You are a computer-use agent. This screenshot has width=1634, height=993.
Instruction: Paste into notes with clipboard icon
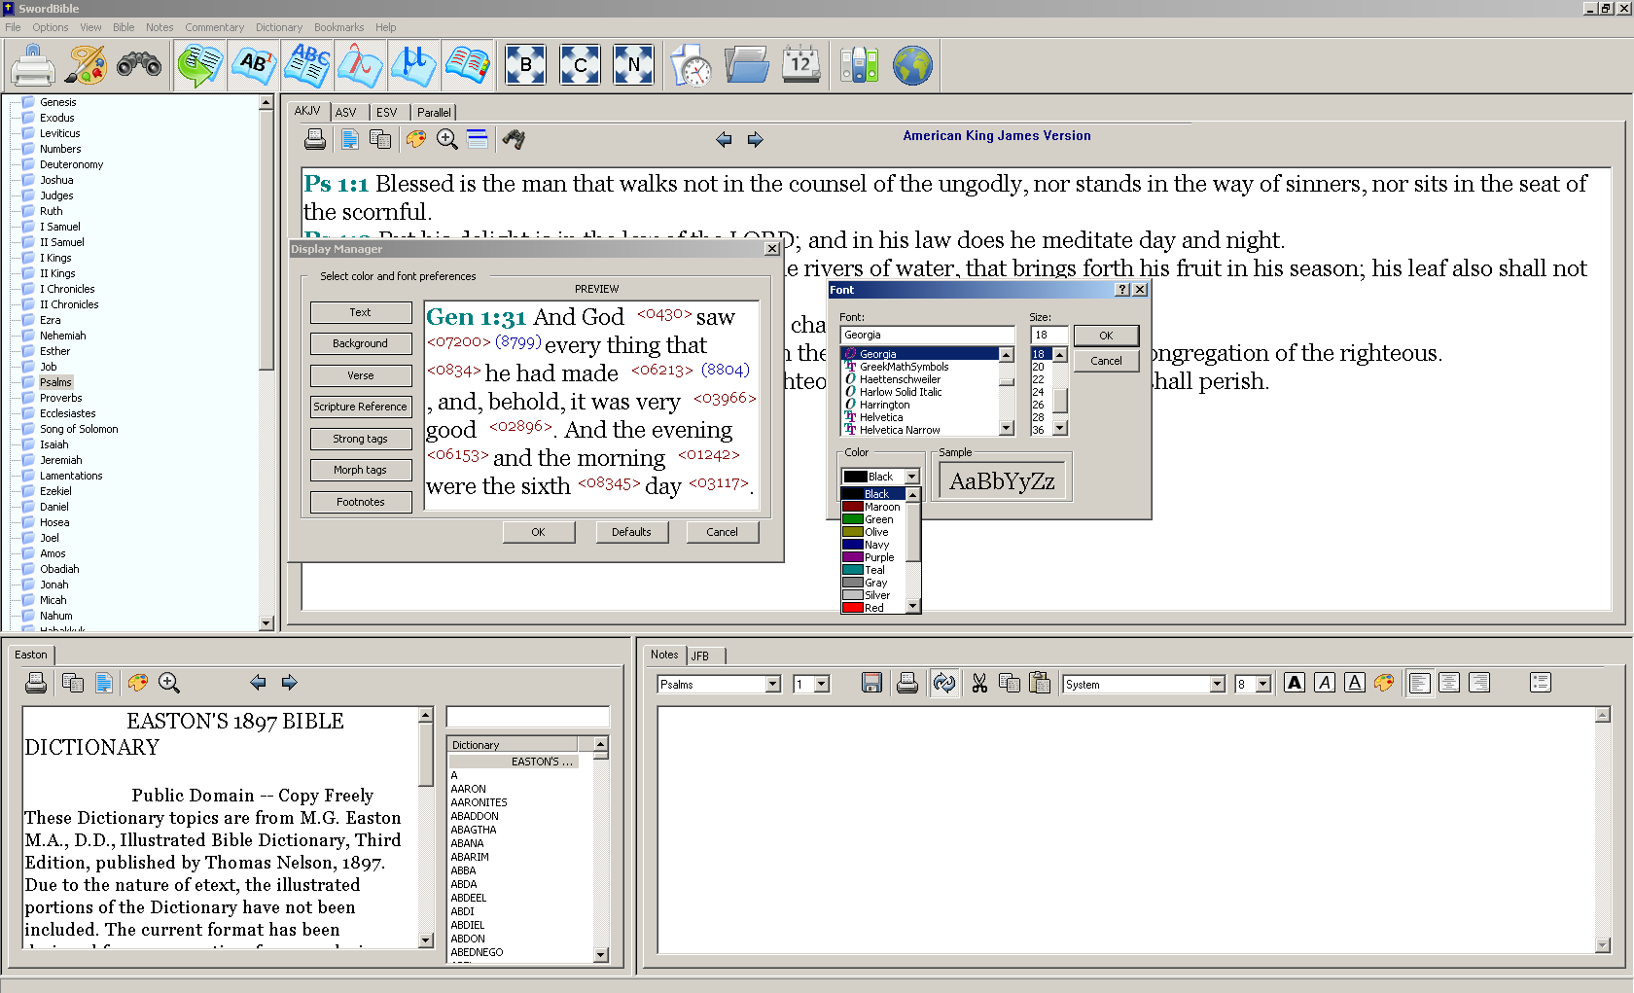pyautogui.click(x=1040, y=683)
